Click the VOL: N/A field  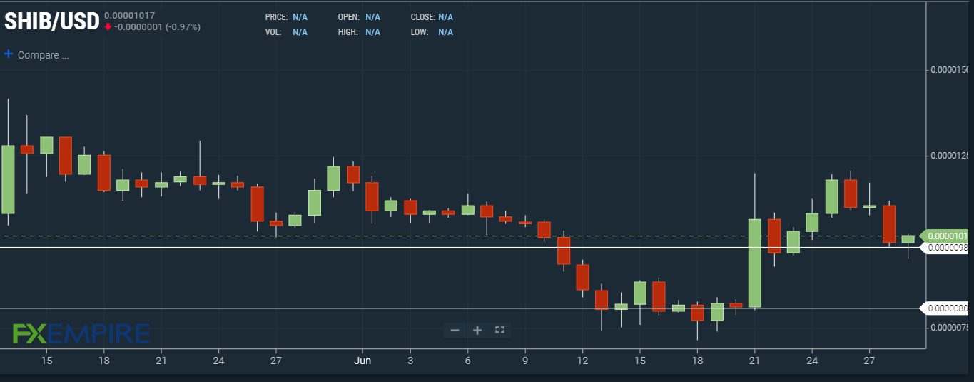pyautogui.click(x=285, y=32)
